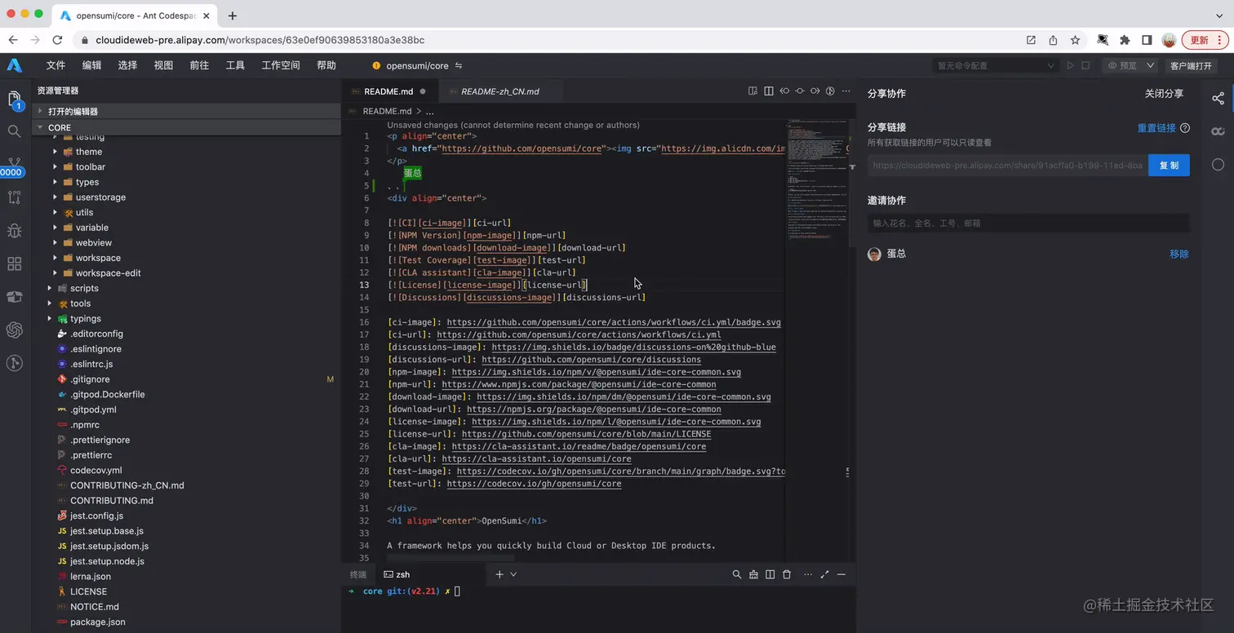Open the 编辑 menu
The height and width of the screenshot is (633, 1234).
(x=91, y=65)
